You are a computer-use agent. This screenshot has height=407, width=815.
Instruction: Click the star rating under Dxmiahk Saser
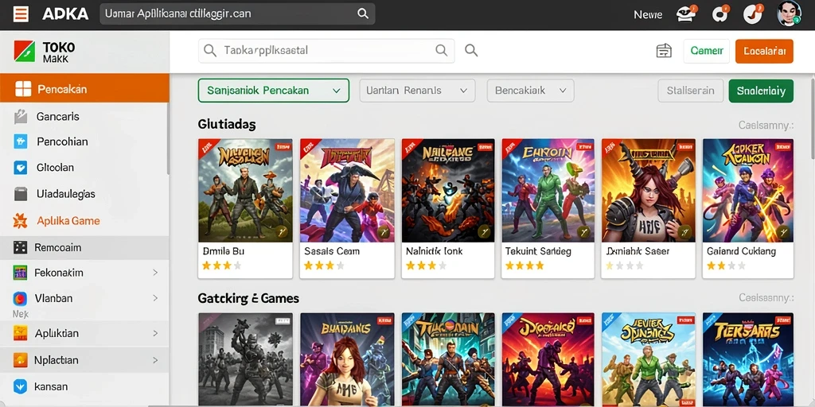point(625,266)
